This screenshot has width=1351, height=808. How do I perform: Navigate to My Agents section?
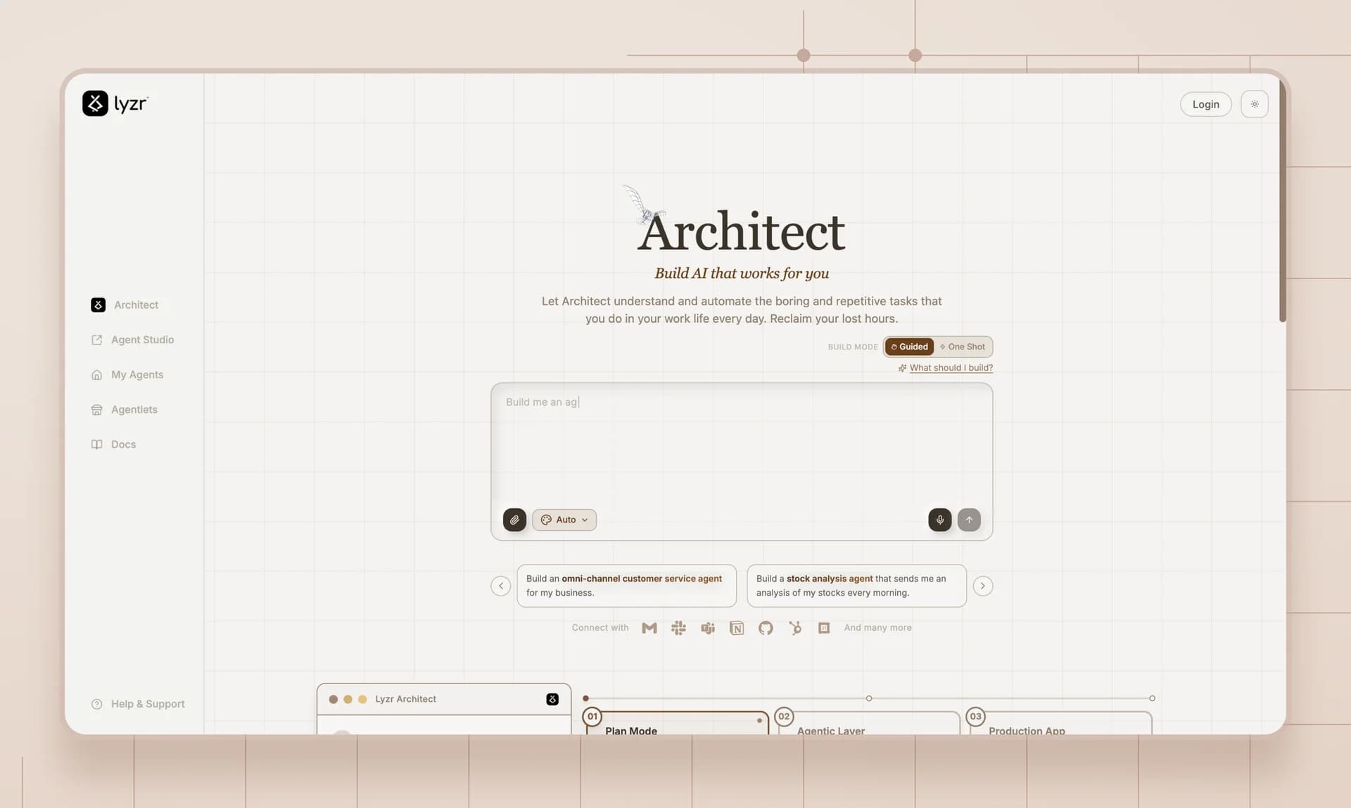[x=137, y=374]
